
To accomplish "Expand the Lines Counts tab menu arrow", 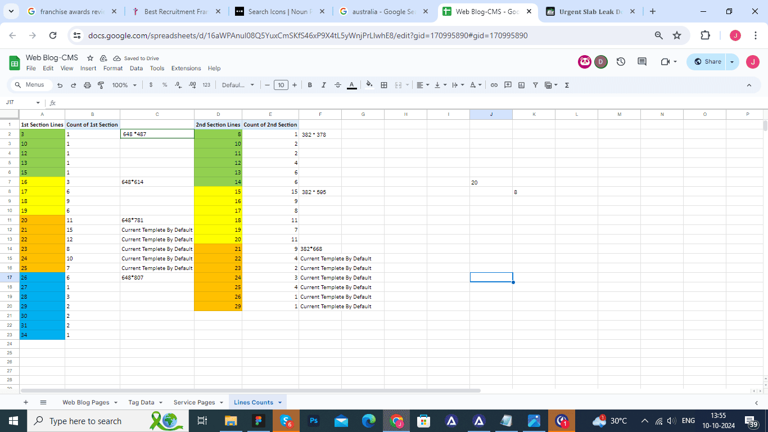I will coord(280,403).
